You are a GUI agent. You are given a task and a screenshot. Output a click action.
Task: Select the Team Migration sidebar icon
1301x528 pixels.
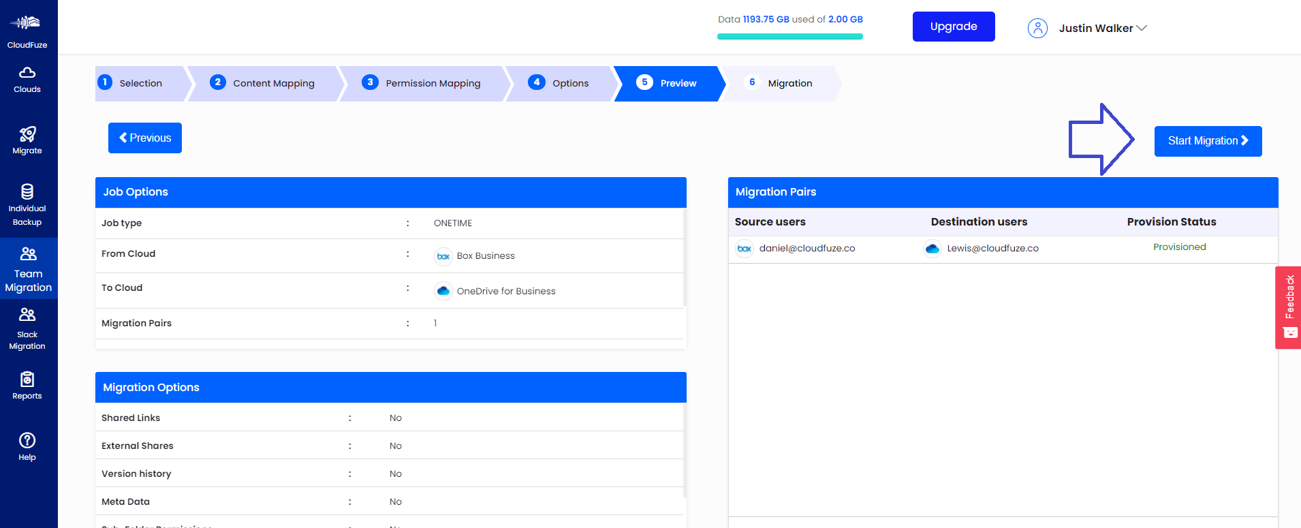tap(28, 254)
